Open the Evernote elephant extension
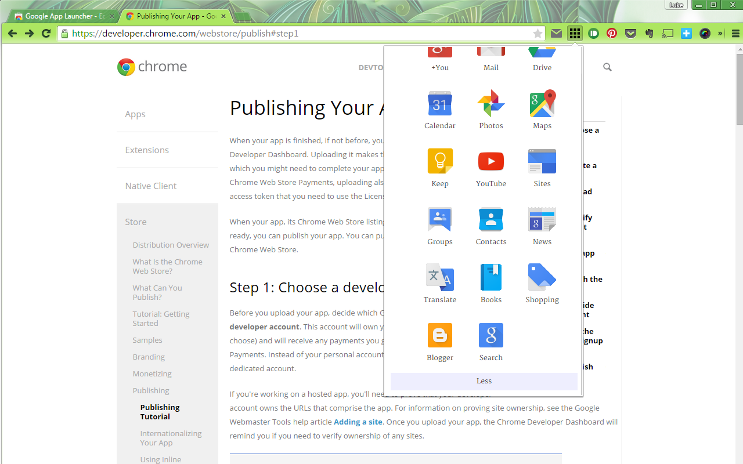Screen dimensions: 743x464 649,34
